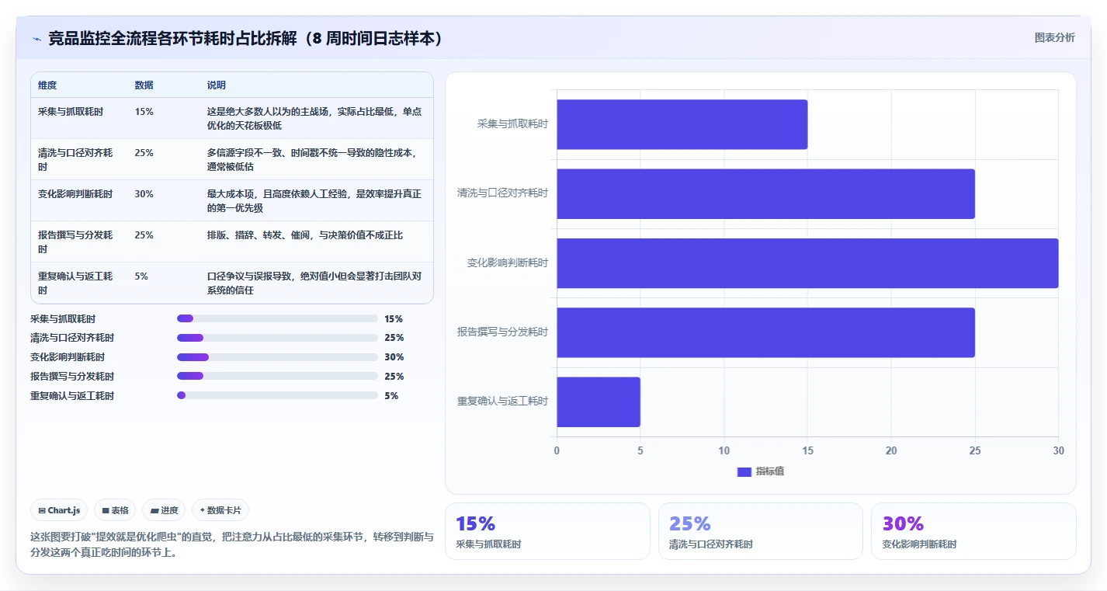Click the 重复确认与返工耗时 chart axis label
The height and width of the screenshot is (591, 1107).
point(503,402)
